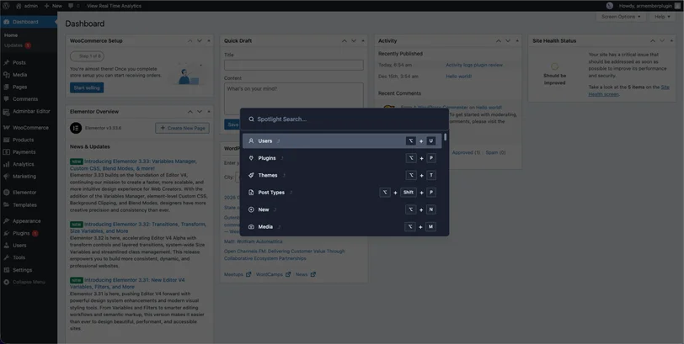Click the Step 1 of 6 progress pill
The image size is (684, 344).
click(x=87, y=56)
